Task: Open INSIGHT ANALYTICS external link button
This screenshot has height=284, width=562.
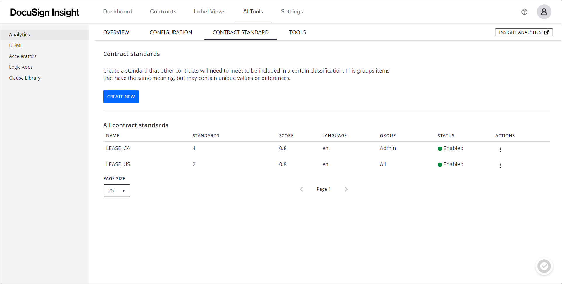Action: pyautogui.click(x=524, y=32)
